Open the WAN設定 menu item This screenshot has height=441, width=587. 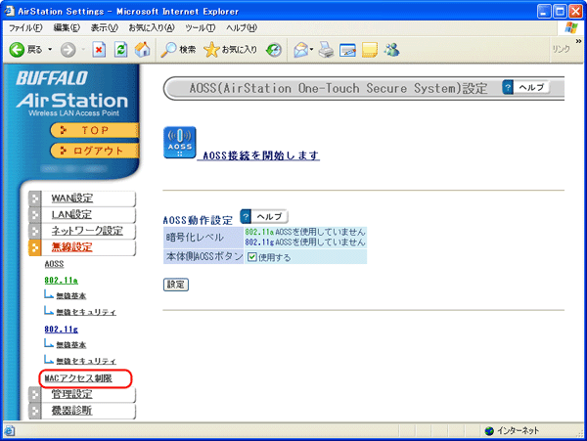[72, 198]
